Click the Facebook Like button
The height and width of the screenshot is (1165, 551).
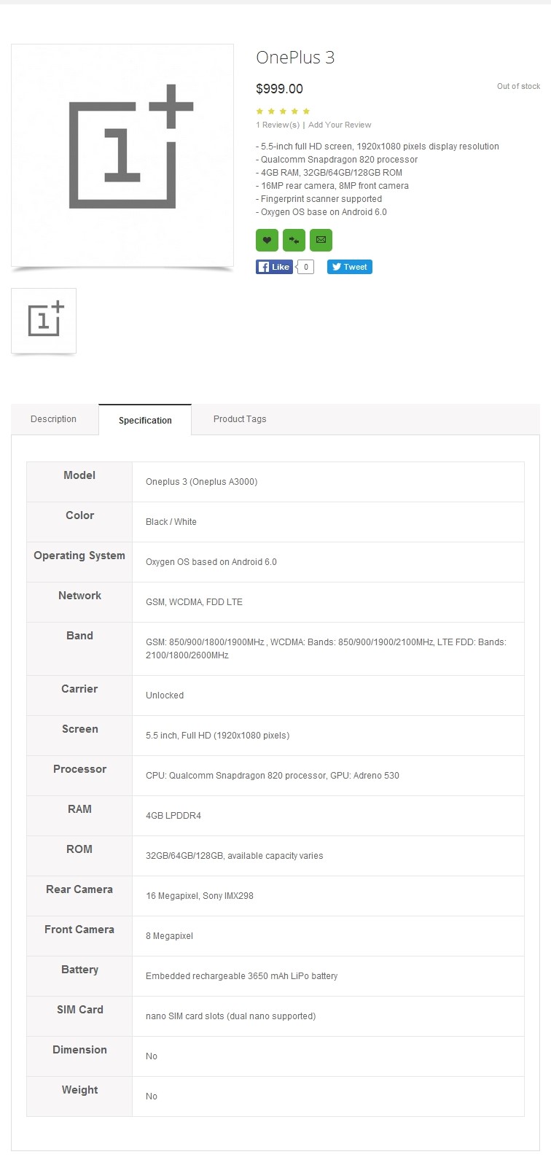[274, 267]
